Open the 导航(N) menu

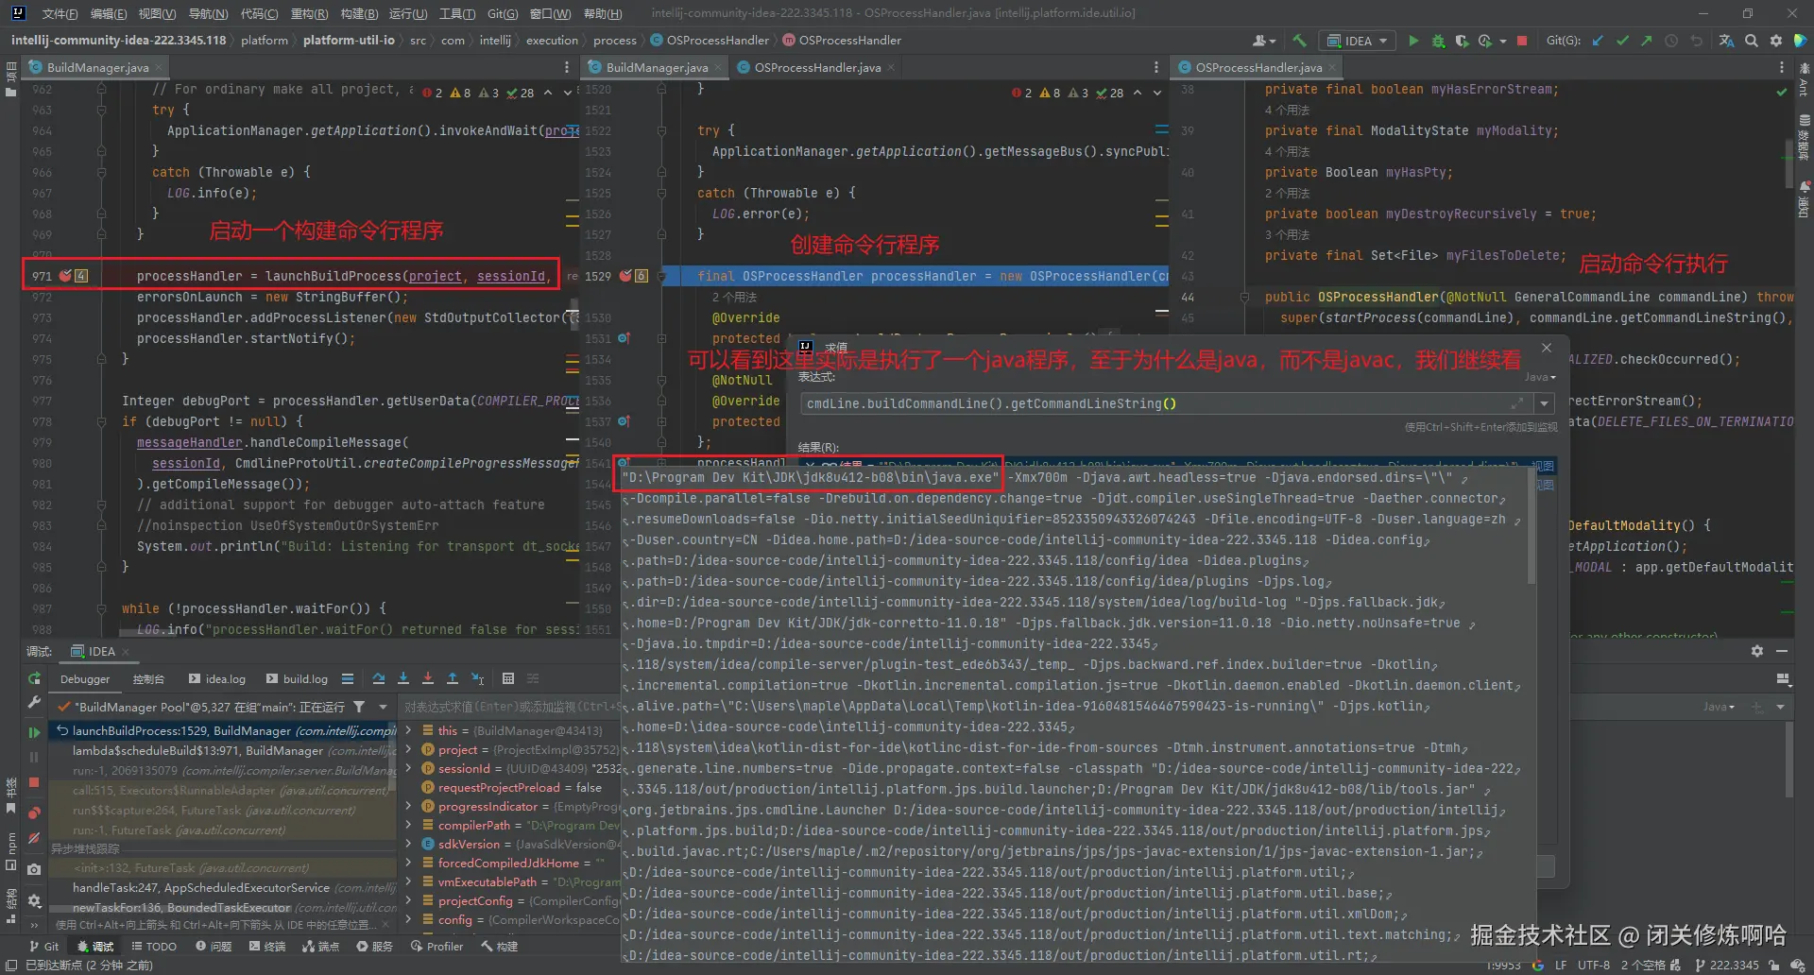coord(208,13)
